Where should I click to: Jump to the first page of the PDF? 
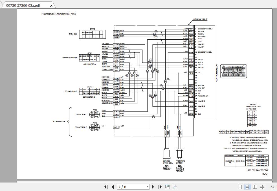click(106, 187)
